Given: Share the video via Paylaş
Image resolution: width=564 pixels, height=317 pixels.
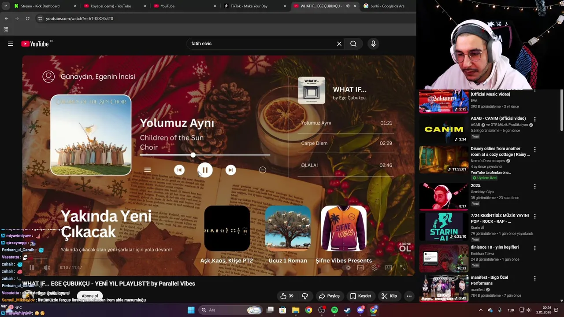Looking at the screenshot, I should pos(329,296).
